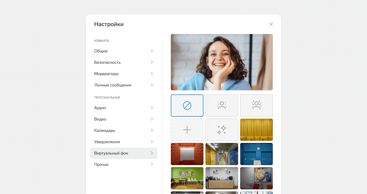Select the Виртуальный фон menu item
The image size is (367, 194).
(124, 153)
